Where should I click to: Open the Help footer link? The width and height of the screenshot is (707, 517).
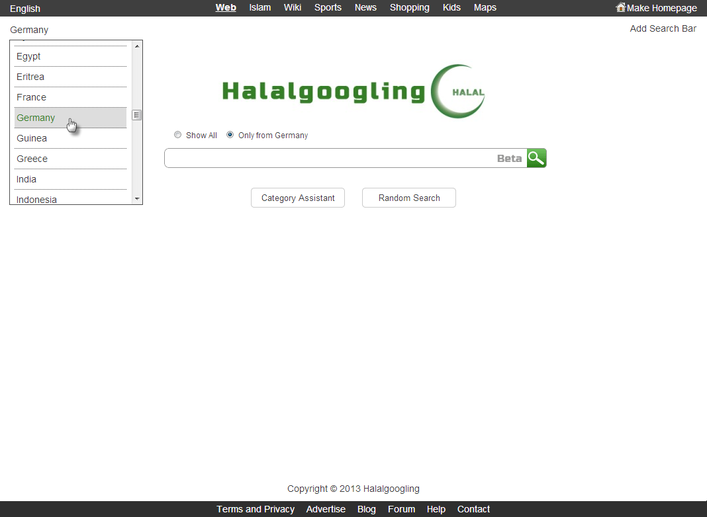(x=436, y=509)
